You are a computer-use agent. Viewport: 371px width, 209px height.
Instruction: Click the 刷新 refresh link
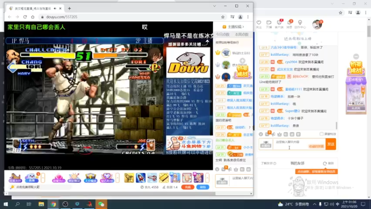pos(328,163)
